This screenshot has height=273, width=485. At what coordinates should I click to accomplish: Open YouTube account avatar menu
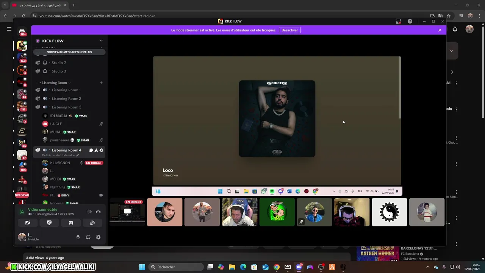pyautogui.click(x=469, y=29)
